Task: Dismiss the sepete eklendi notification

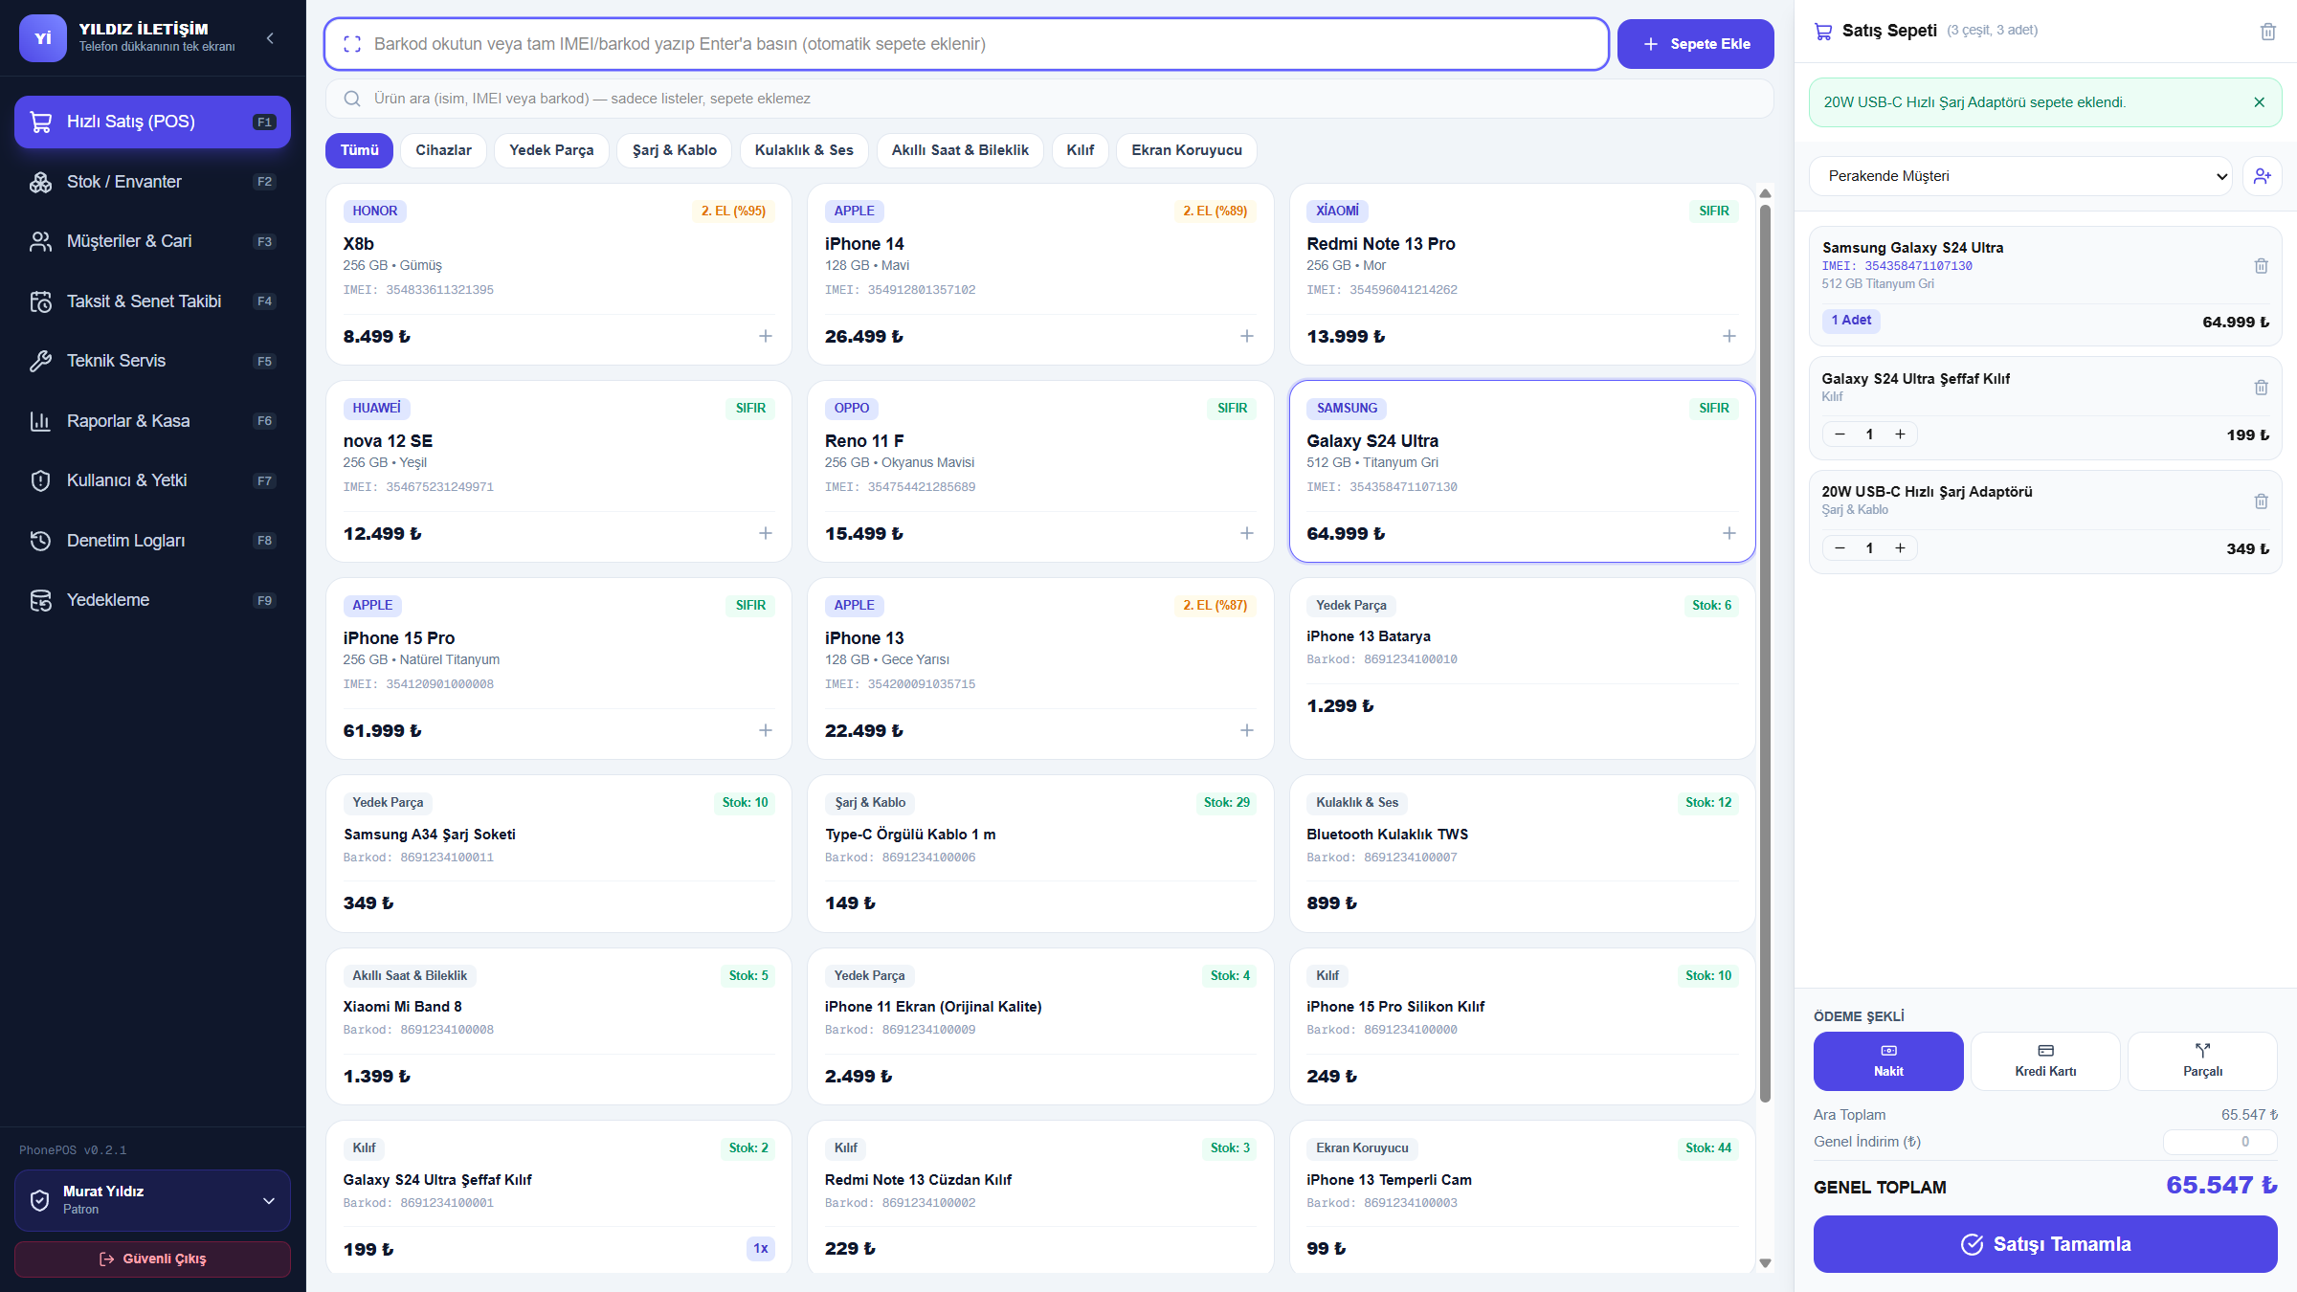Action: point(2259,102)
